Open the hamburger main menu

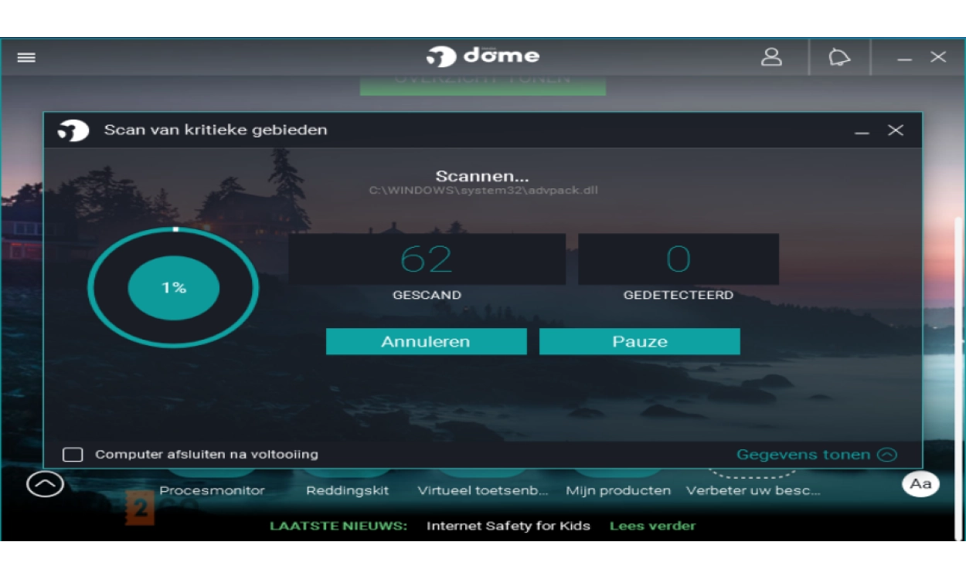[26, 58]
